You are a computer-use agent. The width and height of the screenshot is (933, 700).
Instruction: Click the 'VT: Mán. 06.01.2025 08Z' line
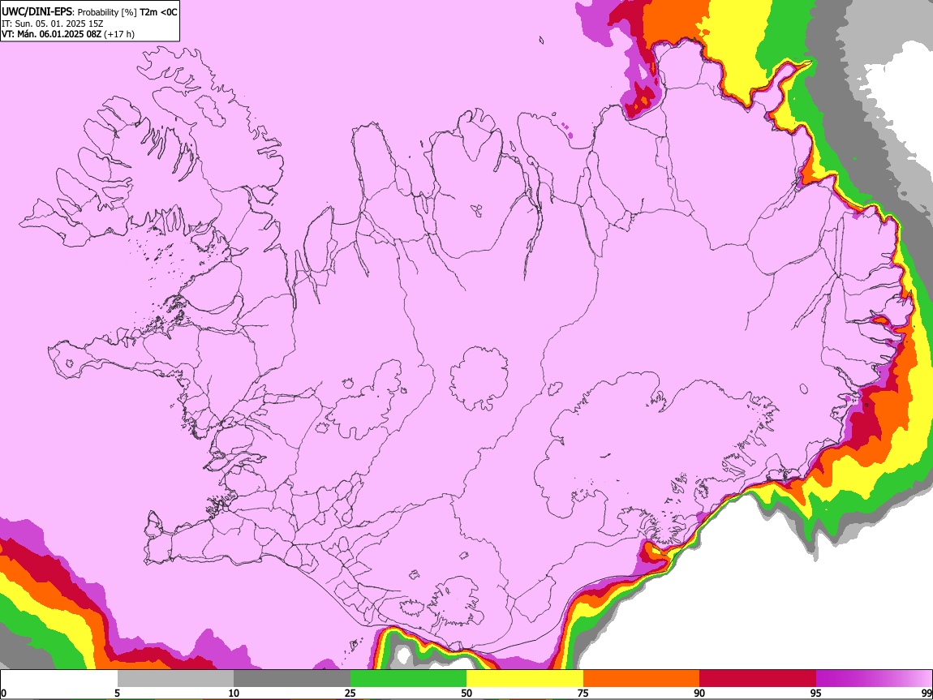(51, 34)
